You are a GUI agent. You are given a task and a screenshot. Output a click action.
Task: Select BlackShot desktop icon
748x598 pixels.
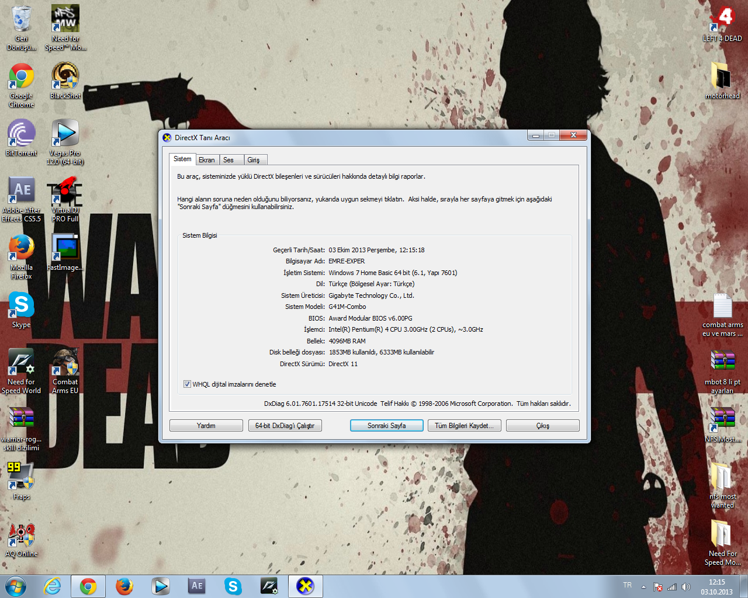[x=65, y=81]
